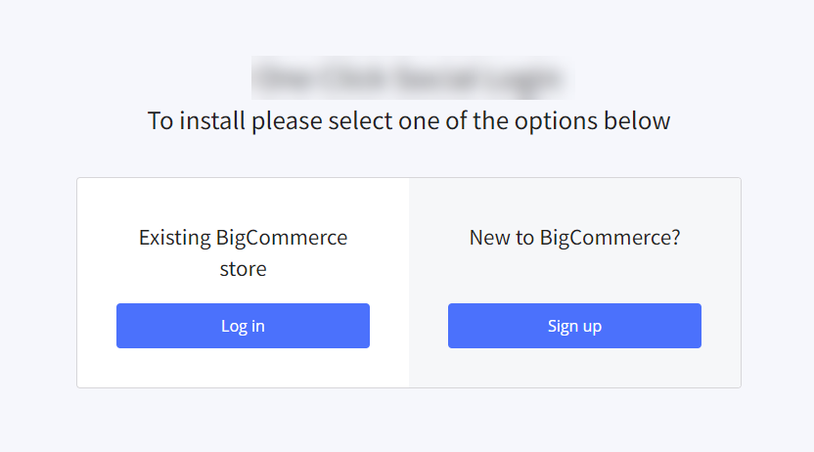Click the 'Sign up' label text

click(x=574, y=326)
